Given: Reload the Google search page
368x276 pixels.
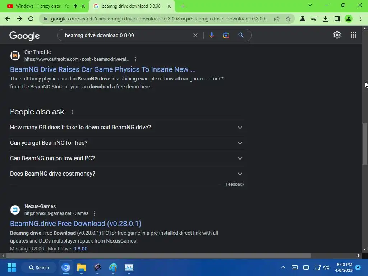Looking at the screenshot, I should pos(31,19).
